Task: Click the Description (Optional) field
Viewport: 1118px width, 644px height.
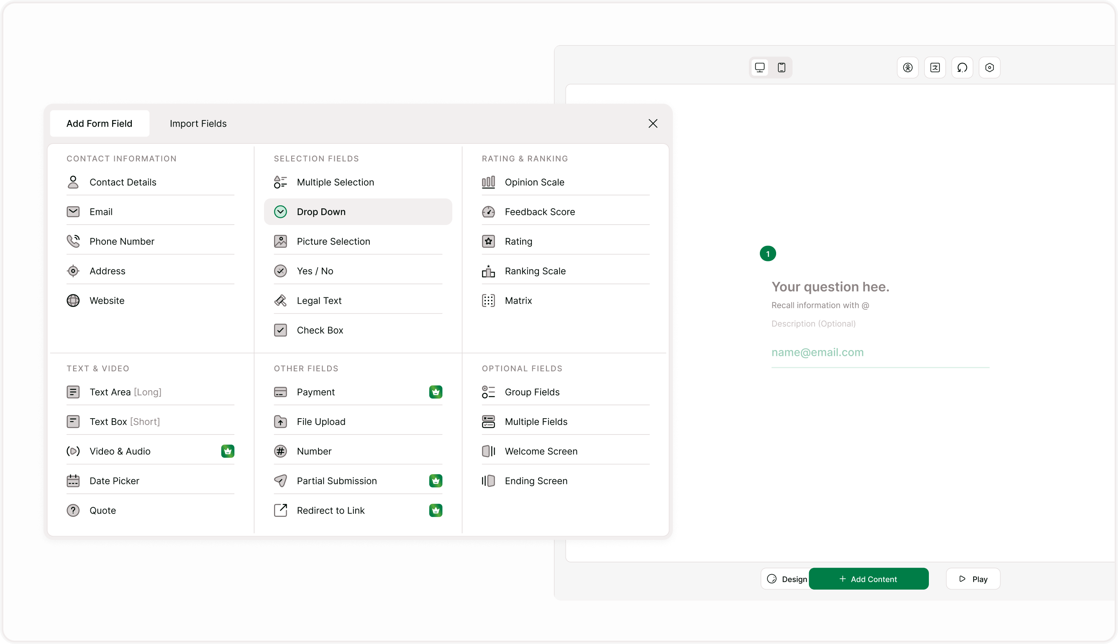Action: [813, 324]
